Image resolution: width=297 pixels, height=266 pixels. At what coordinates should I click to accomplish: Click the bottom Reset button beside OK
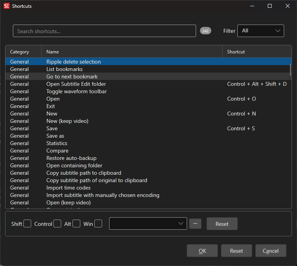point(236,251)
